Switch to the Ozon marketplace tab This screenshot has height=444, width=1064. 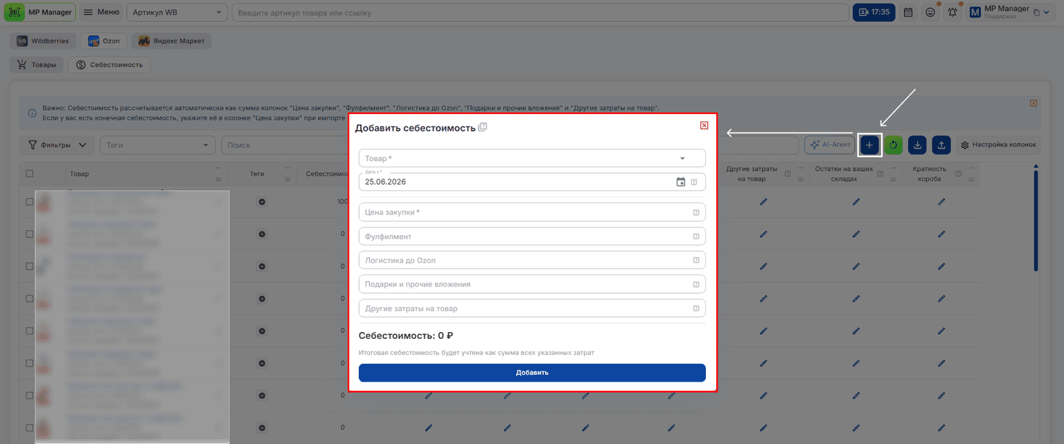pyautogui.click(x=104, y=41)
